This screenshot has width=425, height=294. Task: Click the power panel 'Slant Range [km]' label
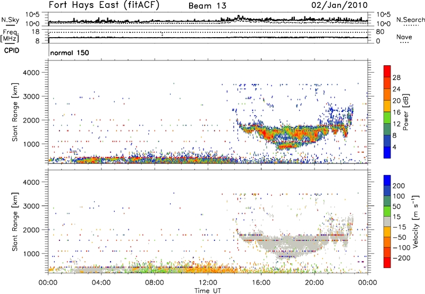pyautogui.click(x=15, y=112)
